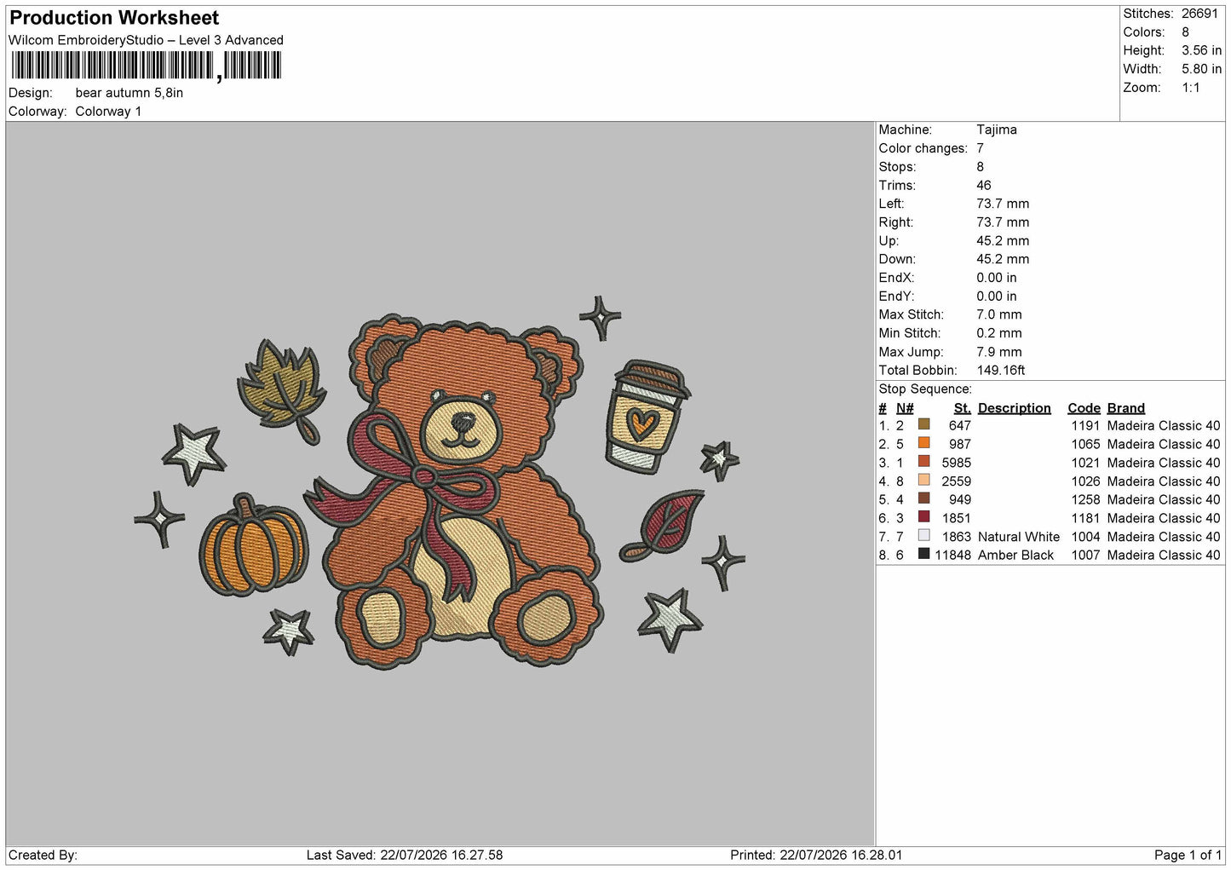1231x870 pixels.
Task: Click thread code '1191' in row 1
Action: point(1086,425)
